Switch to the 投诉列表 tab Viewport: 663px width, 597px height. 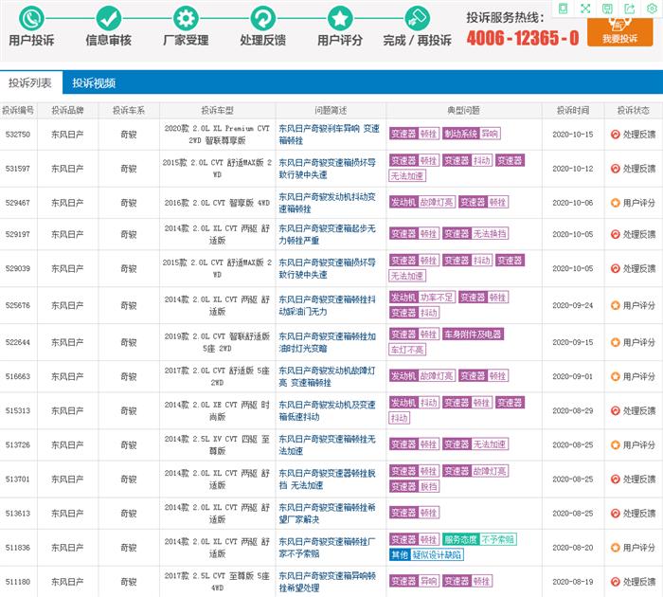[30, 82]
